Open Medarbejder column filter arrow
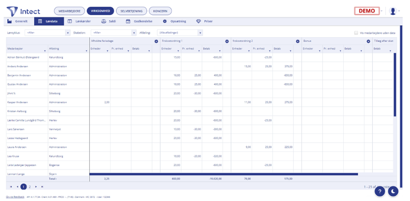 (x=45, y=51)
